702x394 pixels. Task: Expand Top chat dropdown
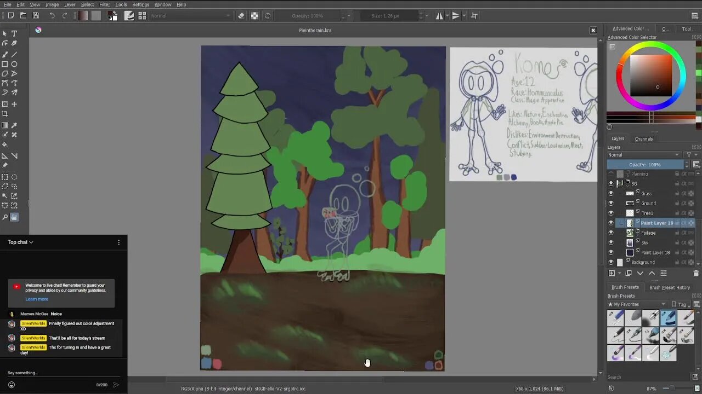[x=20, y=242]
